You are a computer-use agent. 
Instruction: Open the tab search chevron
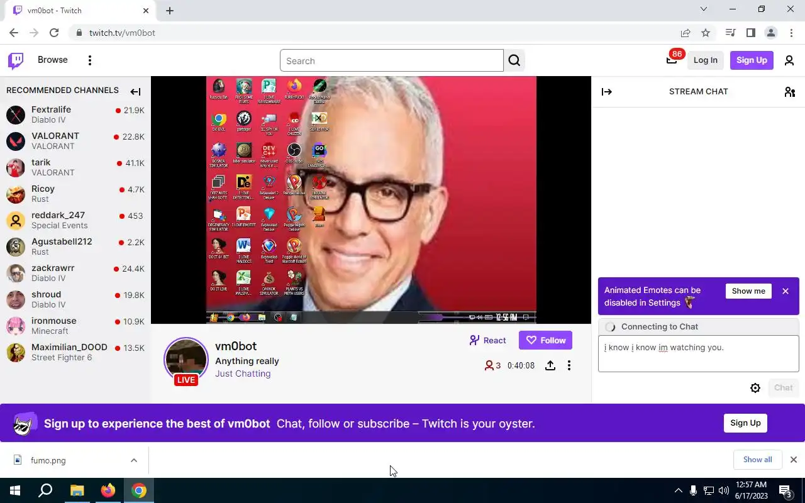pyautogui.click(x=704, y=9)
